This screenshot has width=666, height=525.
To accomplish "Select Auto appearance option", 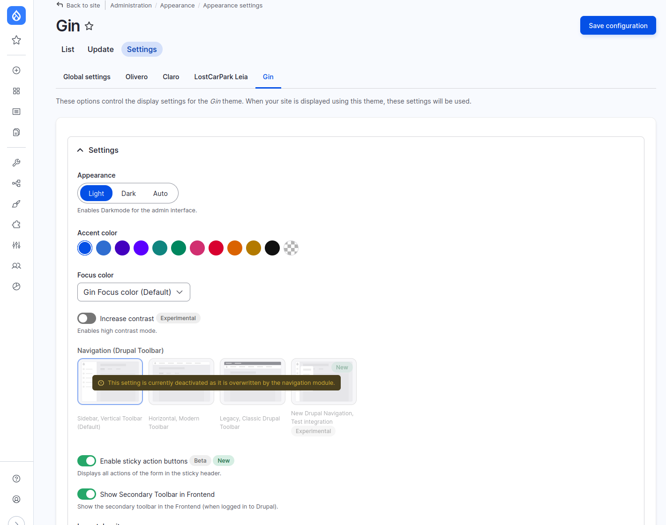I will (160, 193).
